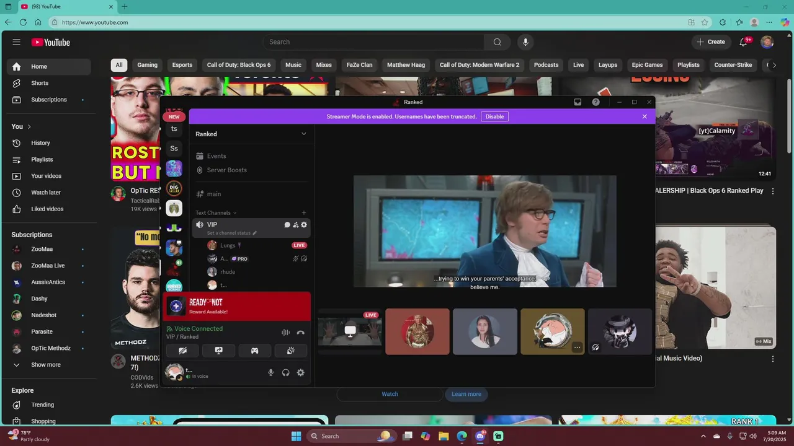Expand the You section chevron
Viewport: 794px width, 446px height.
[29, 126]
